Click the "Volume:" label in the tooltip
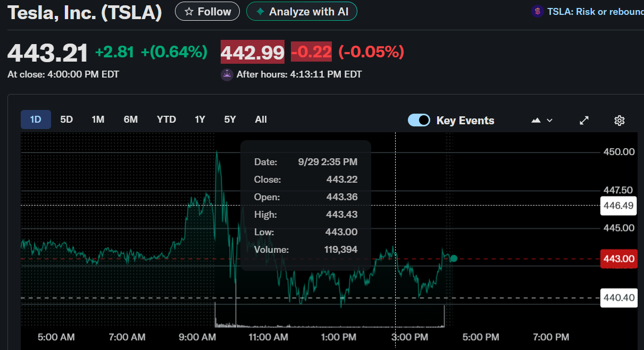This screenshot has height=350, width=644. click(x=271, y=250)
